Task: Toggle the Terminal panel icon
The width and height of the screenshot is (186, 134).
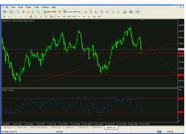Action: tap(33, 12)
